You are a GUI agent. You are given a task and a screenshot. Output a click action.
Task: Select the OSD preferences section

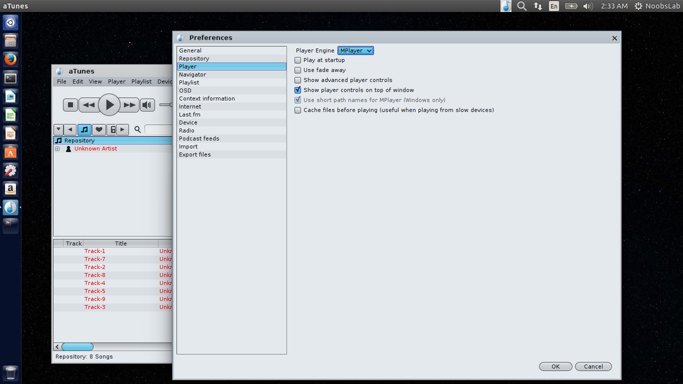(231, 90)
